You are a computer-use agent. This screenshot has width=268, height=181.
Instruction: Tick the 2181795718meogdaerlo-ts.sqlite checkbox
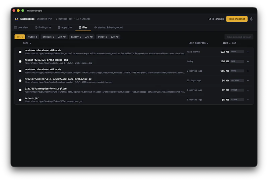click(x=20, y=90)
